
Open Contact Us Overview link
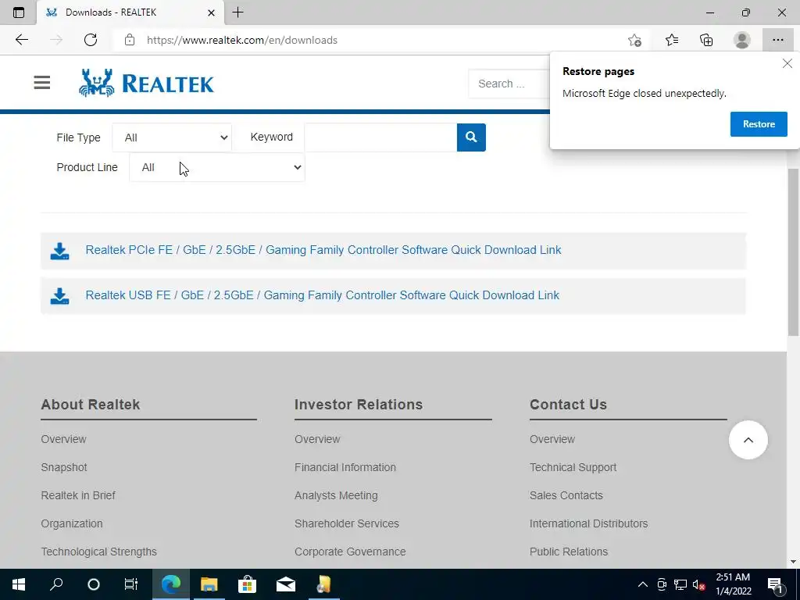[x=552, y=439]
